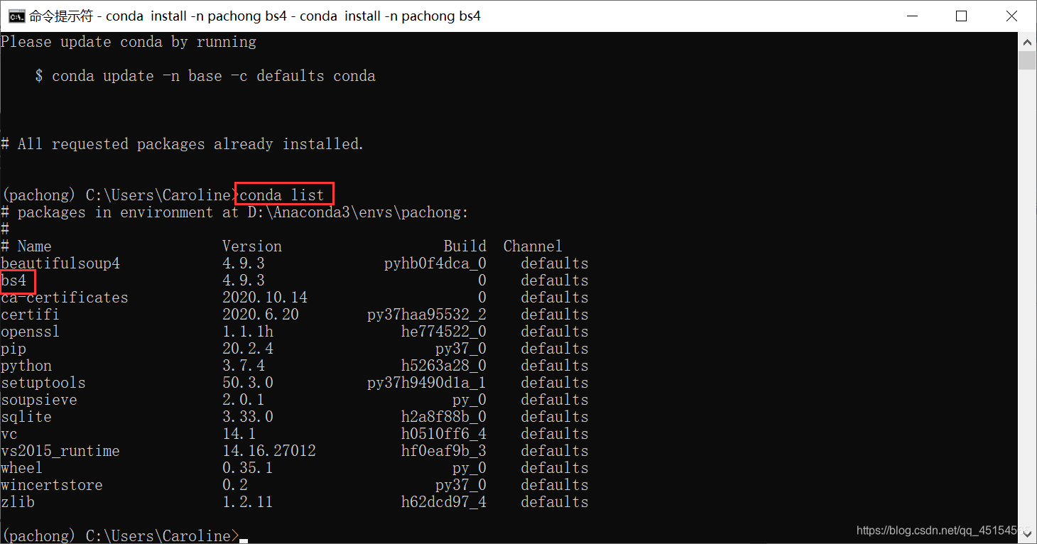This screenshot has height=544, width=1037.
Task: Click build string hf0eaf9b_3
Action: tap(444, 451)
